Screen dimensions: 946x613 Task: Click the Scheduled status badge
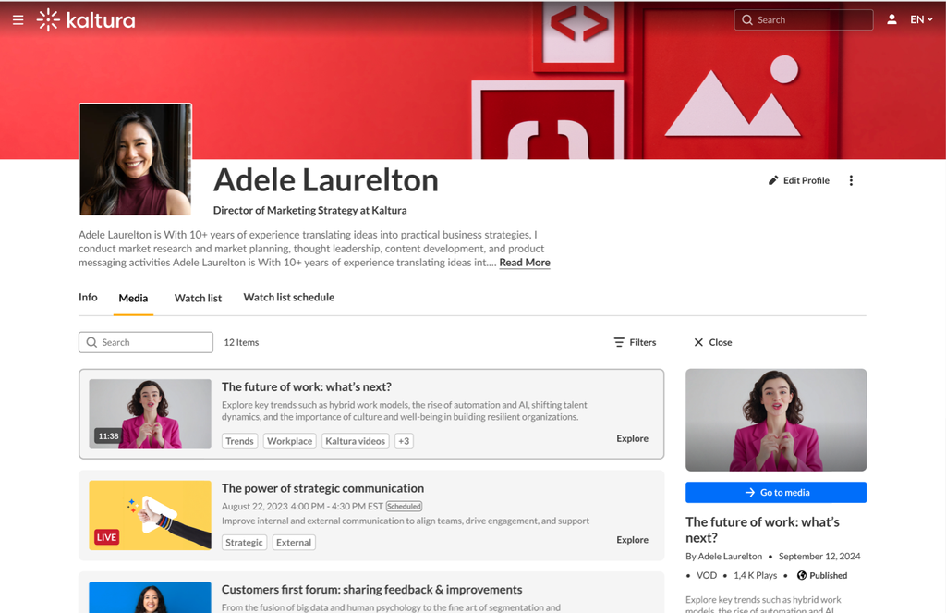click(x=405, y=506)
